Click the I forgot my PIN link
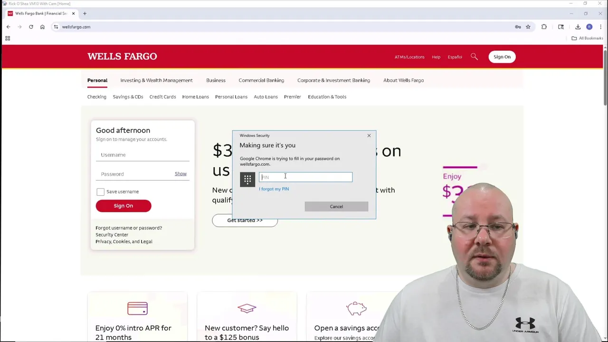 coord(274,189)
